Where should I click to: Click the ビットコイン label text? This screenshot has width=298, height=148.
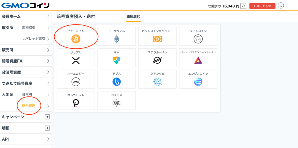(76, 31)
